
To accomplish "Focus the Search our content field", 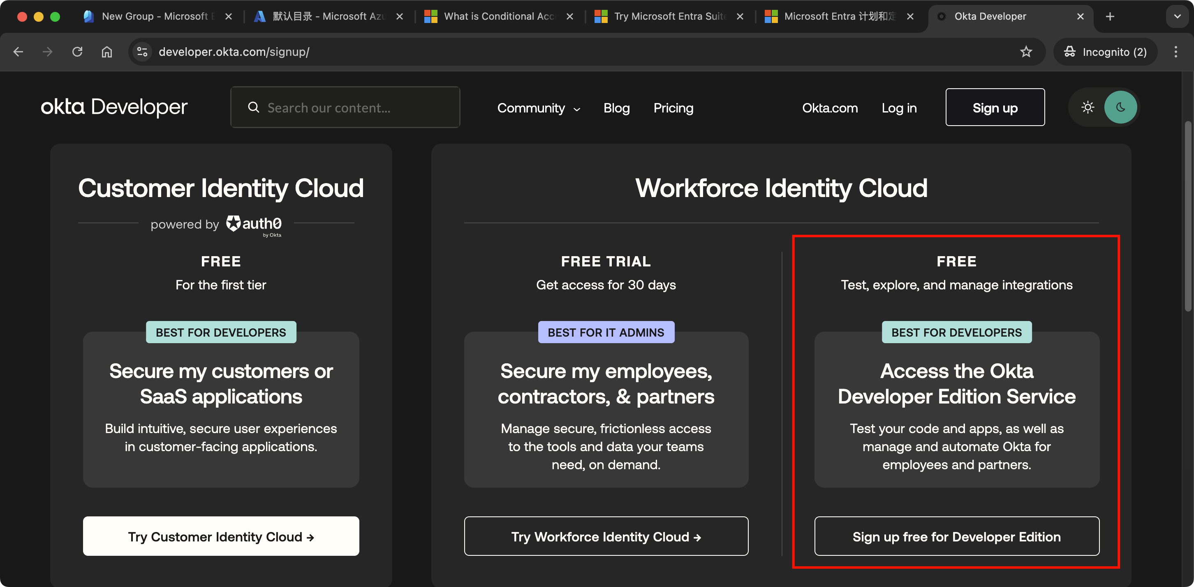I will click(345, 108).
